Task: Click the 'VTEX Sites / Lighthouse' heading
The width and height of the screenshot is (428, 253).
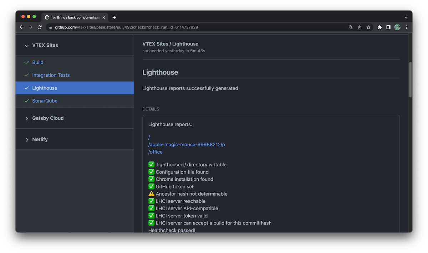Action: [x=170, y=44]
